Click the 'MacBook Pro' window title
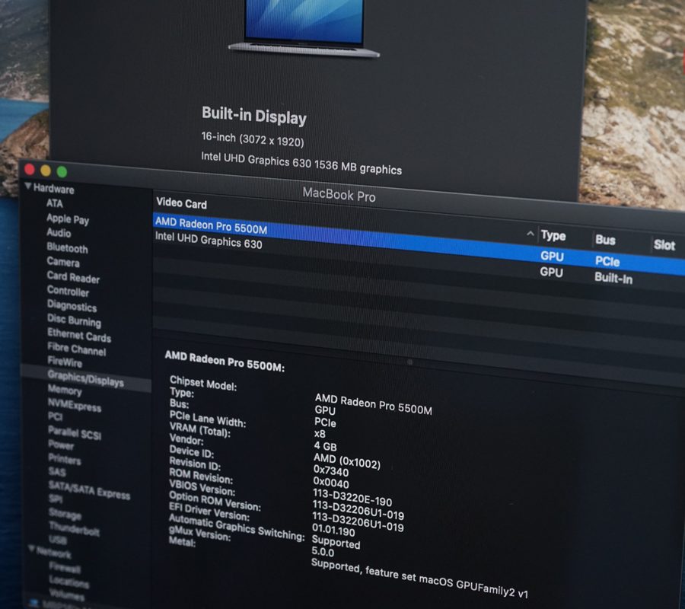 (x=339, y=194)
